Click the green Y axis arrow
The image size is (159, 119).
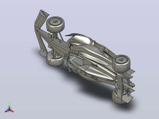(x=9, y=106)
